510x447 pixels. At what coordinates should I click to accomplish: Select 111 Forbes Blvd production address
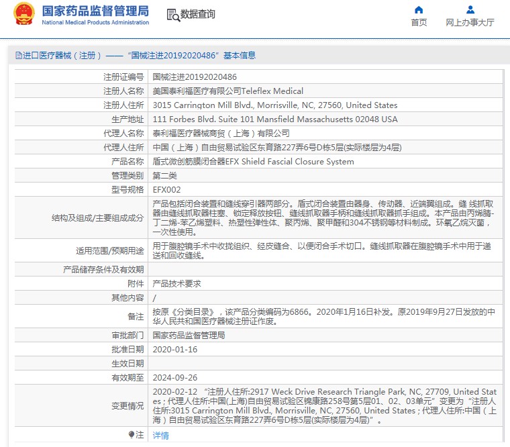(x=275, y=119)
